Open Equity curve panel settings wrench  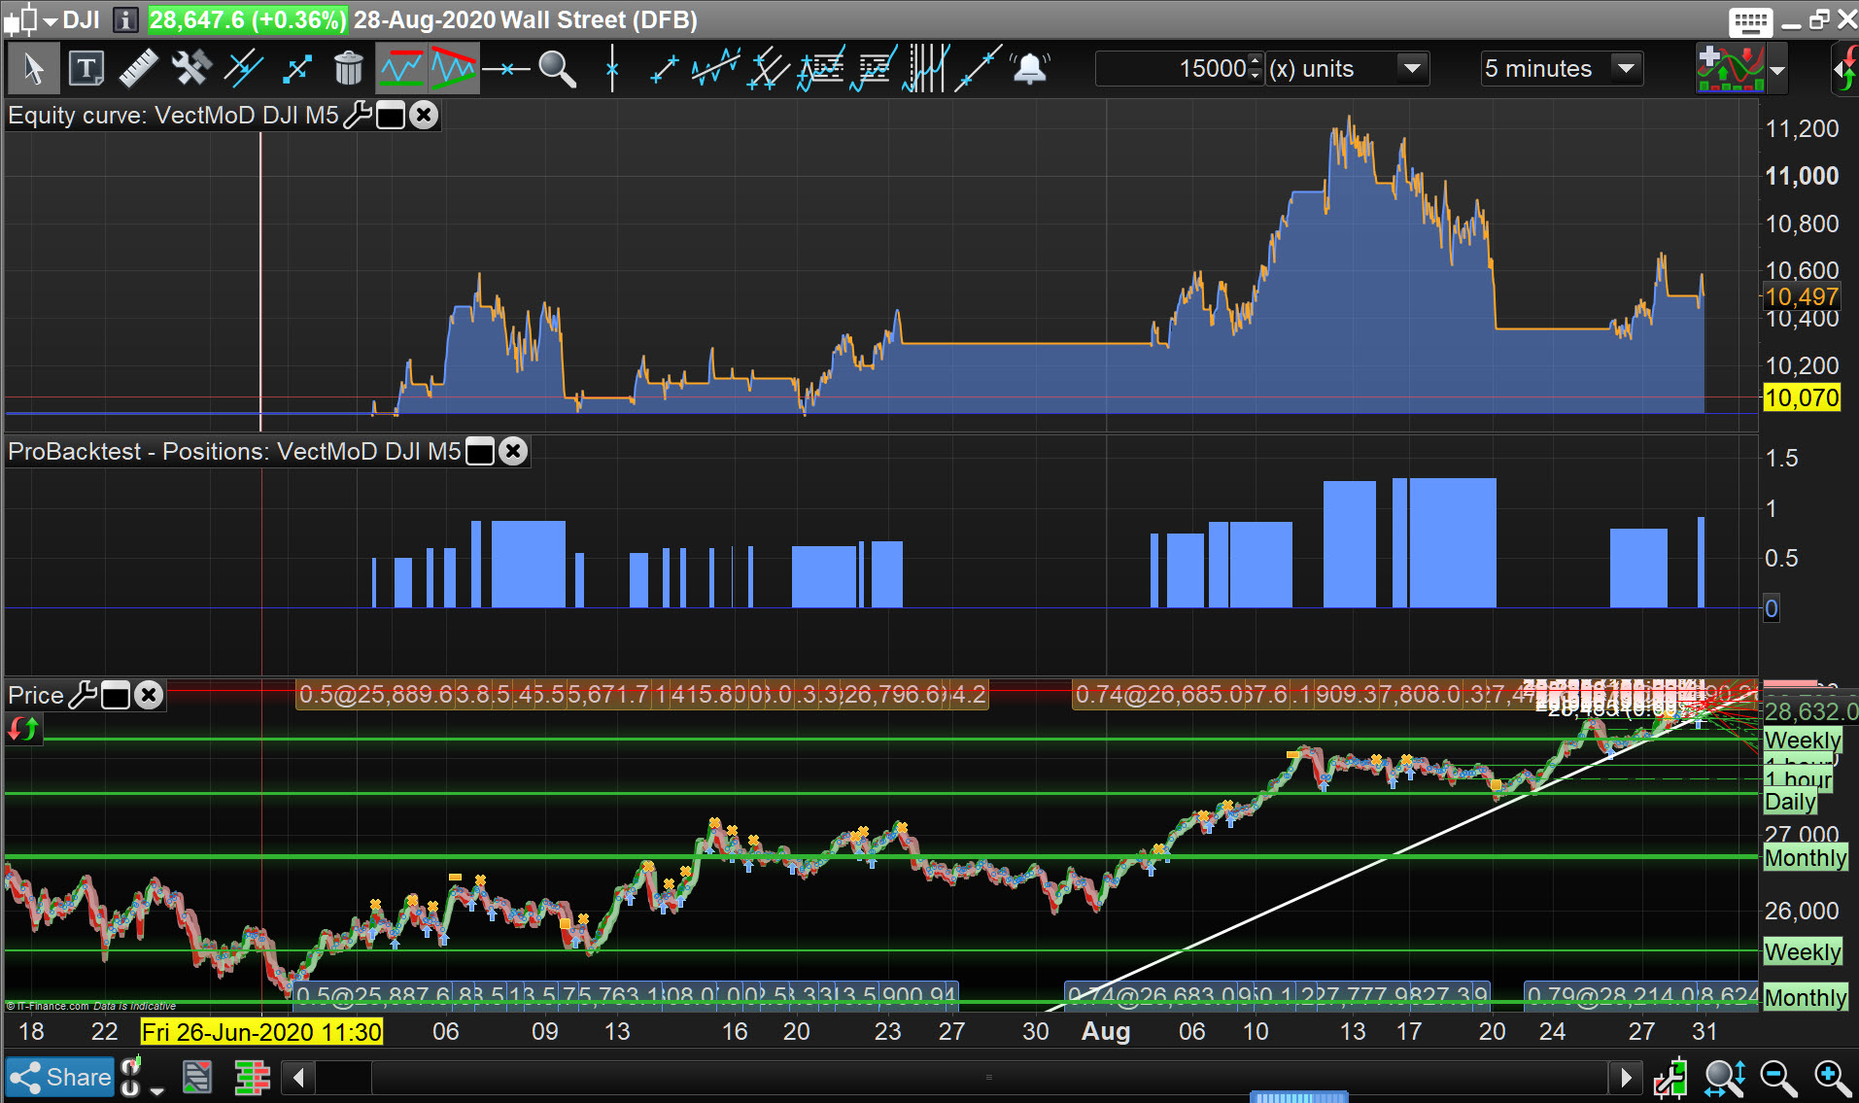(358, 116)
